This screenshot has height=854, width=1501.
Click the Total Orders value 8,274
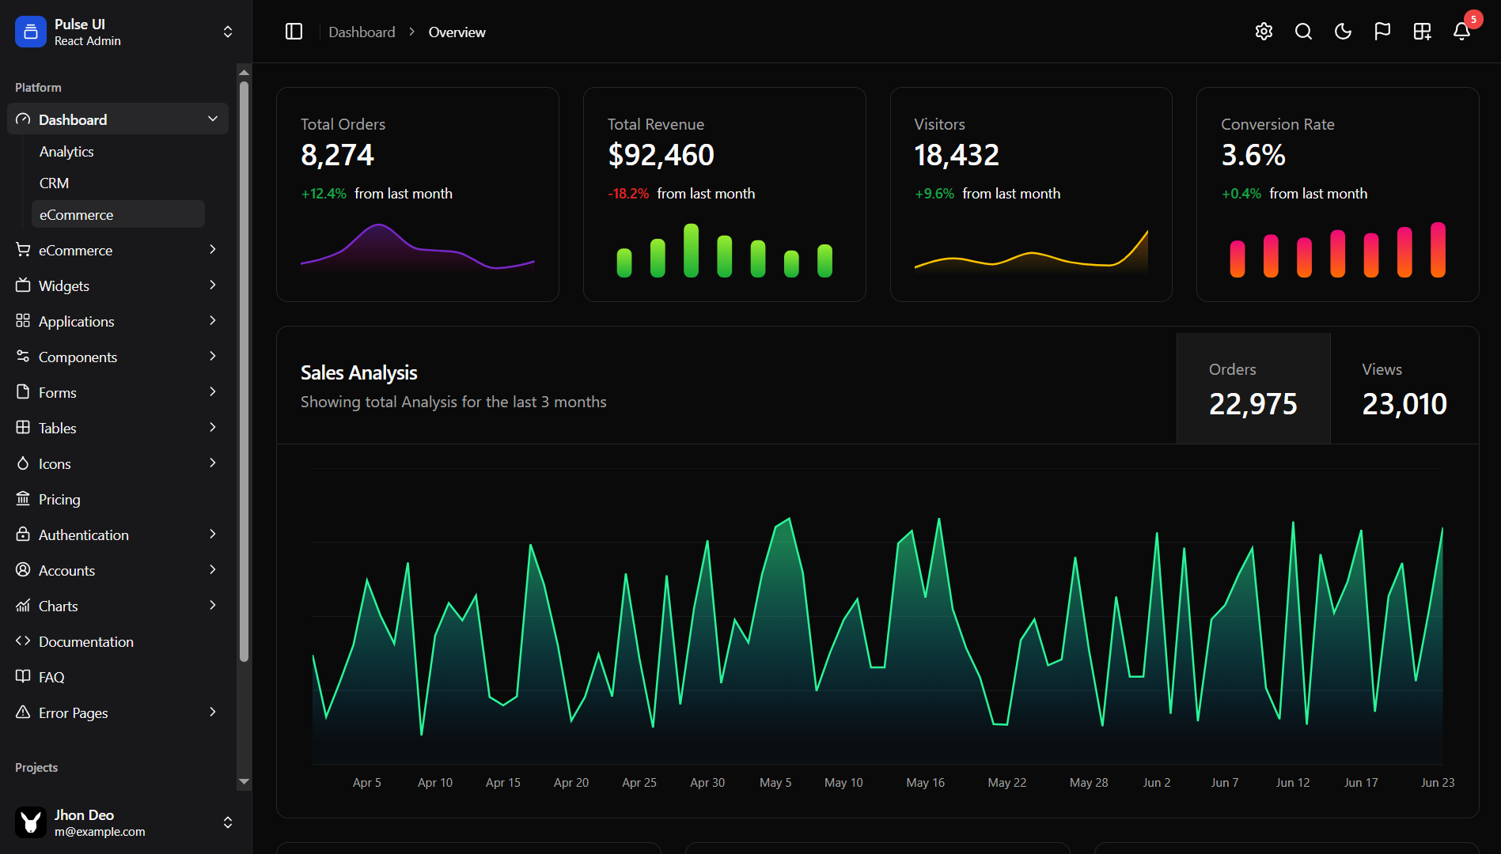point(337,155)
